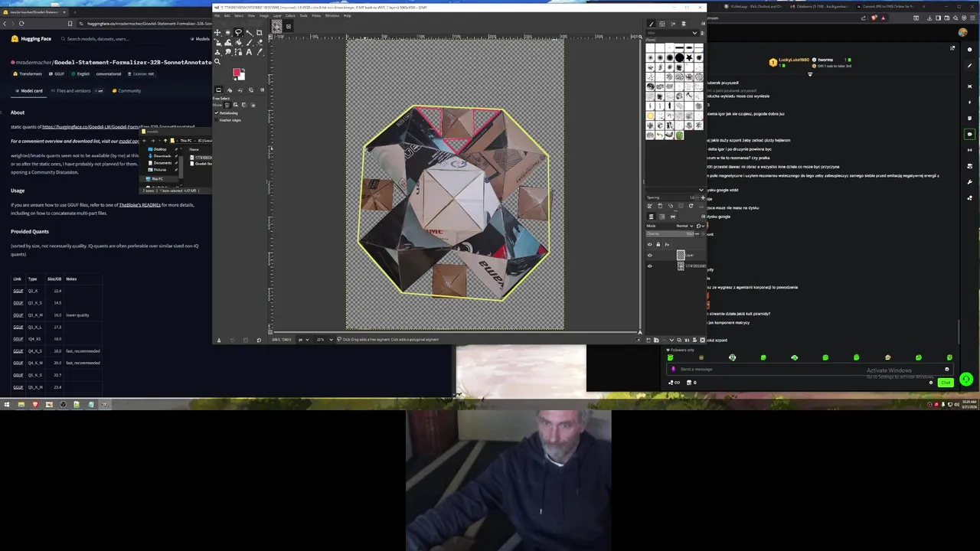The image size is (980, 551).
Task: Set selection mode to Replace
Action: coord(227,105)
